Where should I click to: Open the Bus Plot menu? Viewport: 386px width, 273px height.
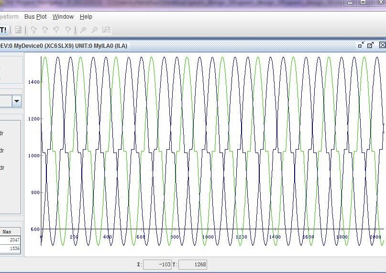coord(35,17)
